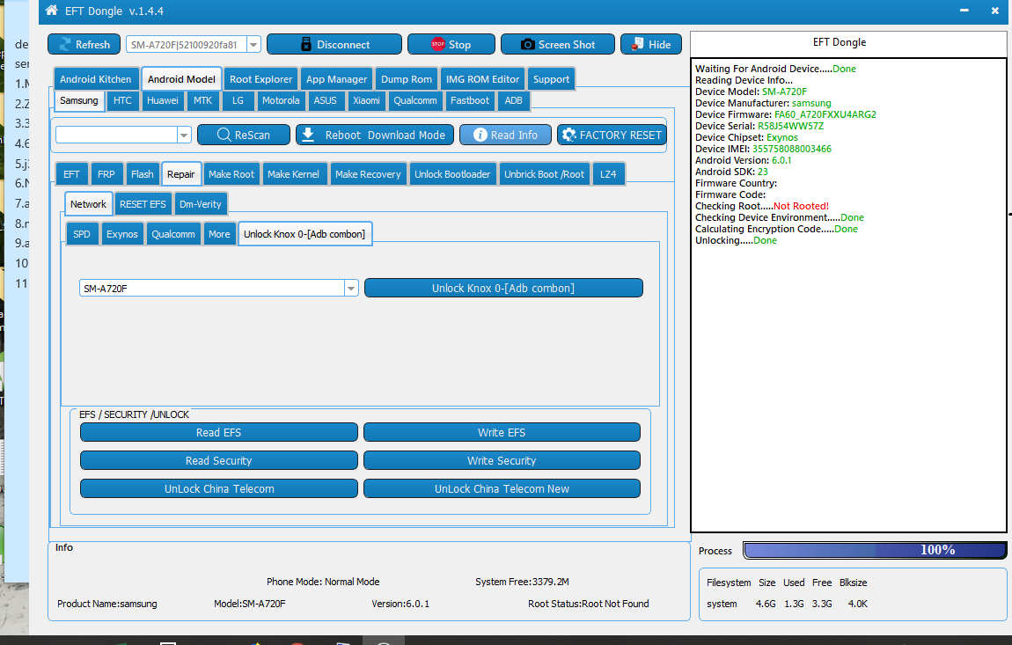Click UnLock China Telecom New button

coord(502,488)
